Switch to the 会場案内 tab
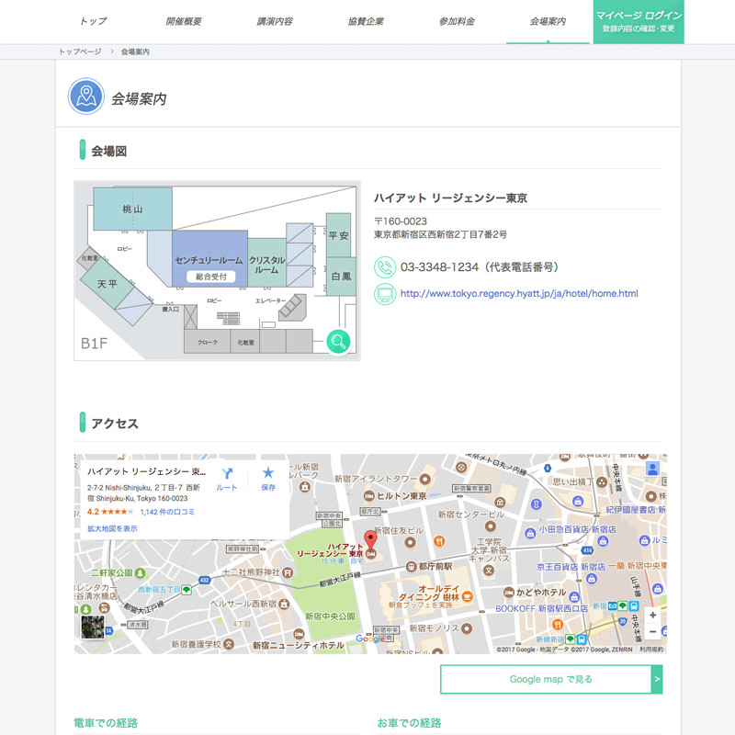Image resolution: width=735 pixels, height=735 pixels. (548, 21)
